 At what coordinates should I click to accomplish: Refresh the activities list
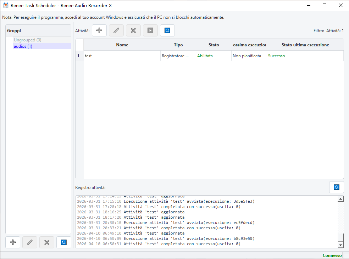tap(167, 30)
